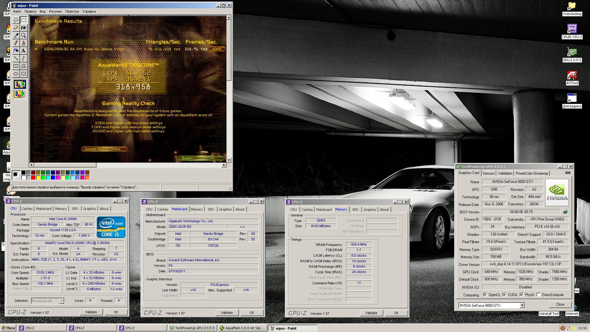Choose the Rounded Rectangle tool in Paint
This screenshot has width=590, height=332.
(x=24, y=74)
